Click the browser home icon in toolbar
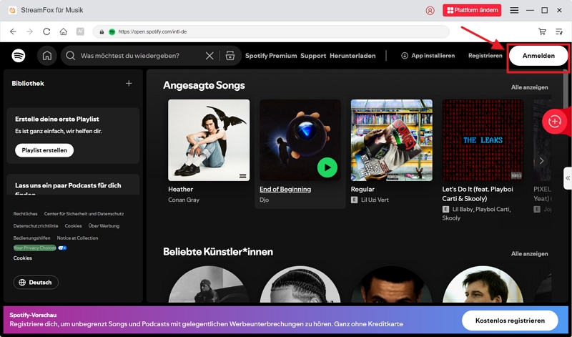This screenshot has width=572, height=337. point(64,31)
